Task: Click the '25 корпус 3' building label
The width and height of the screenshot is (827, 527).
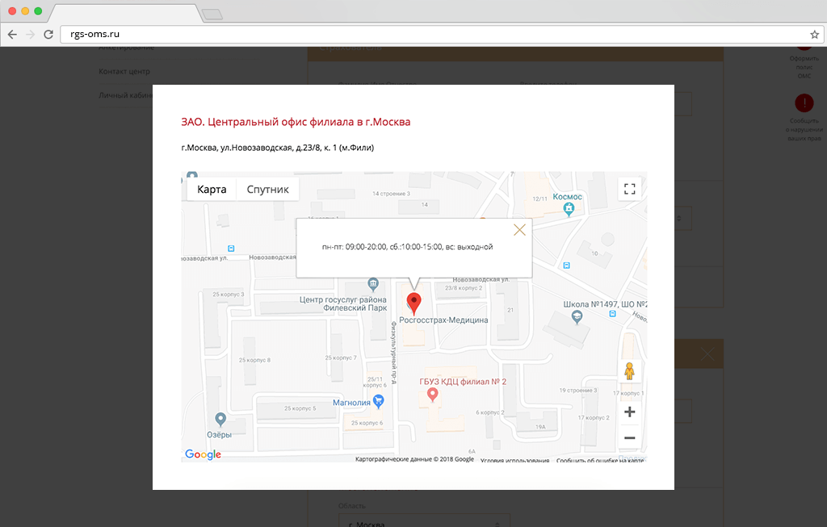Action: click(x=229, y=295)
